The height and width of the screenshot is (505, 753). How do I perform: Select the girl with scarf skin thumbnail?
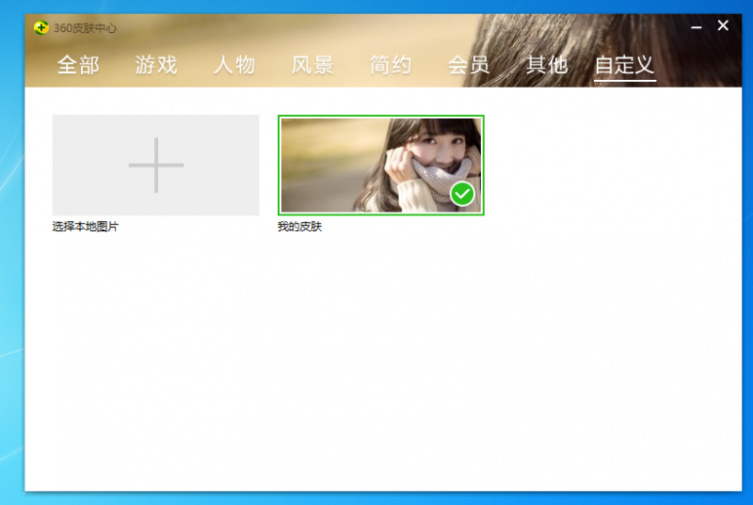[381, 165]
